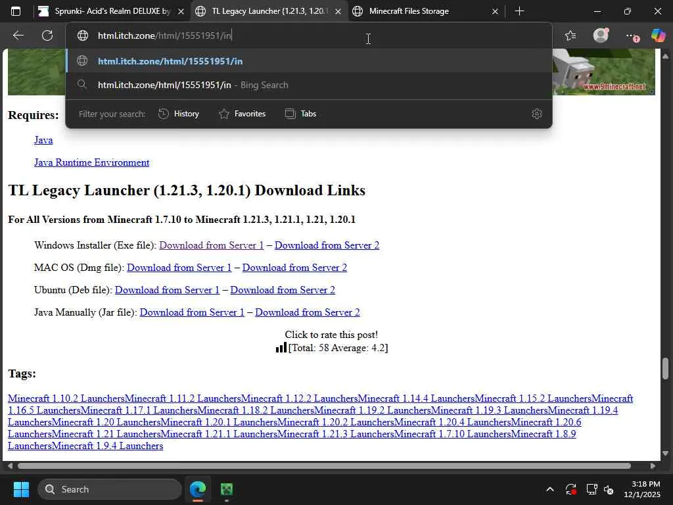
Task: Click the horizontal scrollbar thumb
Action: point(324,466)
